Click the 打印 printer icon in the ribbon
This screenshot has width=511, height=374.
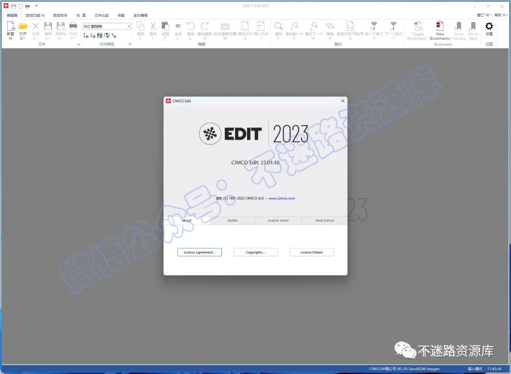73,26
